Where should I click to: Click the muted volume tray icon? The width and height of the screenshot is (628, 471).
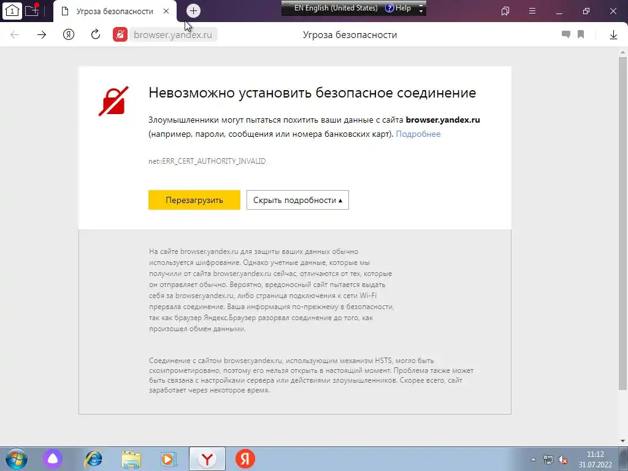coord(563,459)
